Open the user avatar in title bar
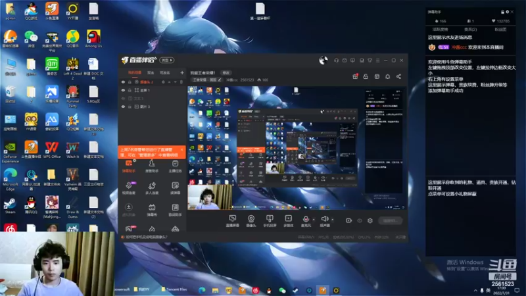Screen dimensions: 526x296 (323, 61)
